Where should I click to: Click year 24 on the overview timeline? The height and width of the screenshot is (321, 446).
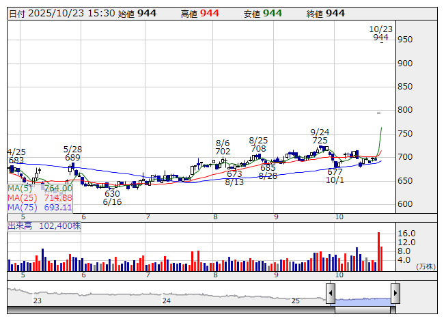pyautogui.click(x=166, y=301)
